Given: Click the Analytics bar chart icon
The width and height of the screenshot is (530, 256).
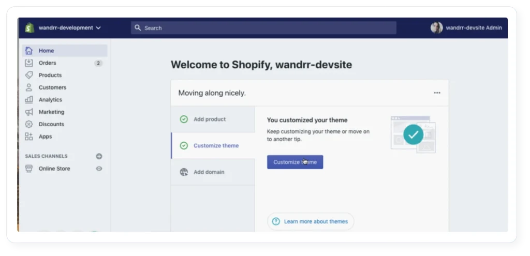Looking at the screenshot, I should point(29,100).
